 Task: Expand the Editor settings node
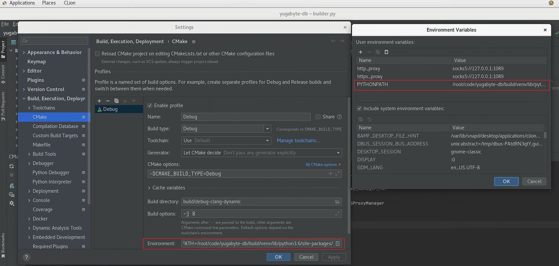click(x=24, y=71)
